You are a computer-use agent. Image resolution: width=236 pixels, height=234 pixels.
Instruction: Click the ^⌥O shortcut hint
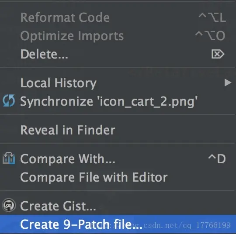(210, 36)
